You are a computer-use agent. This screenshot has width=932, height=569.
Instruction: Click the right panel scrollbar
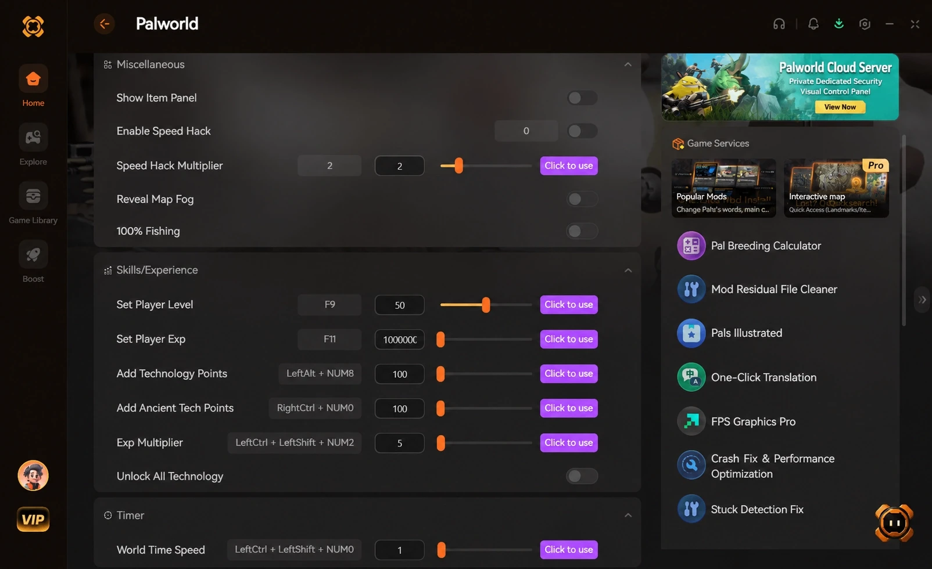click(904, 231)
